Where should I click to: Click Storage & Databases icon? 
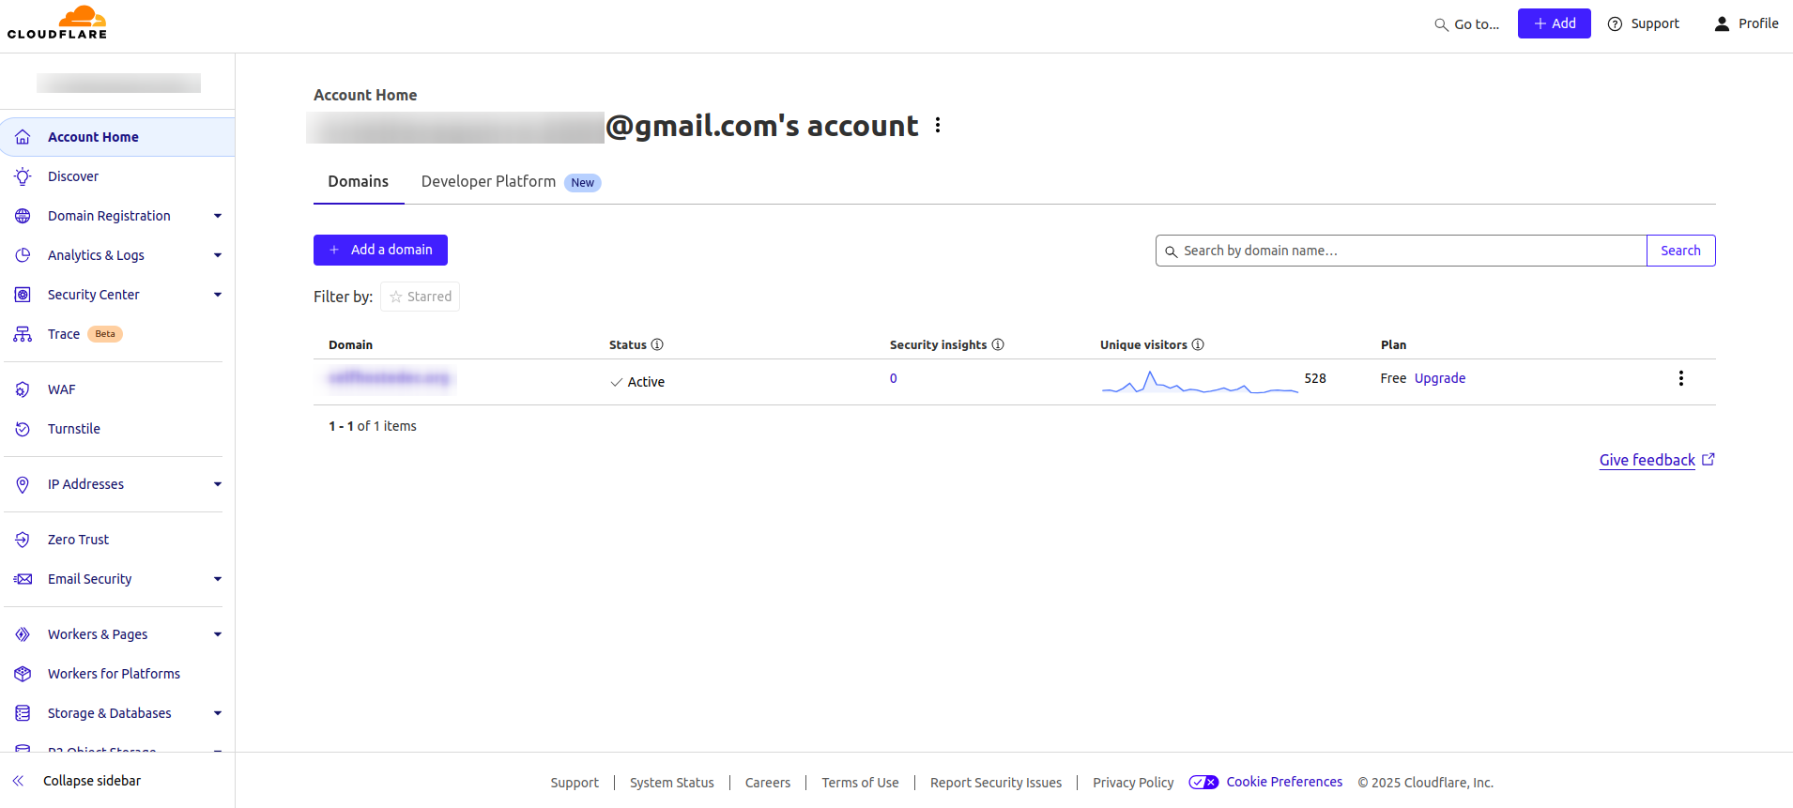[x=23, y=713]
